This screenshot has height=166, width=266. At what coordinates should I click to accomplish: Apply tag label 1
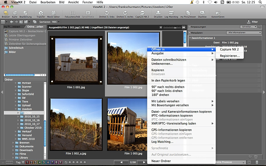pos(27,162)
